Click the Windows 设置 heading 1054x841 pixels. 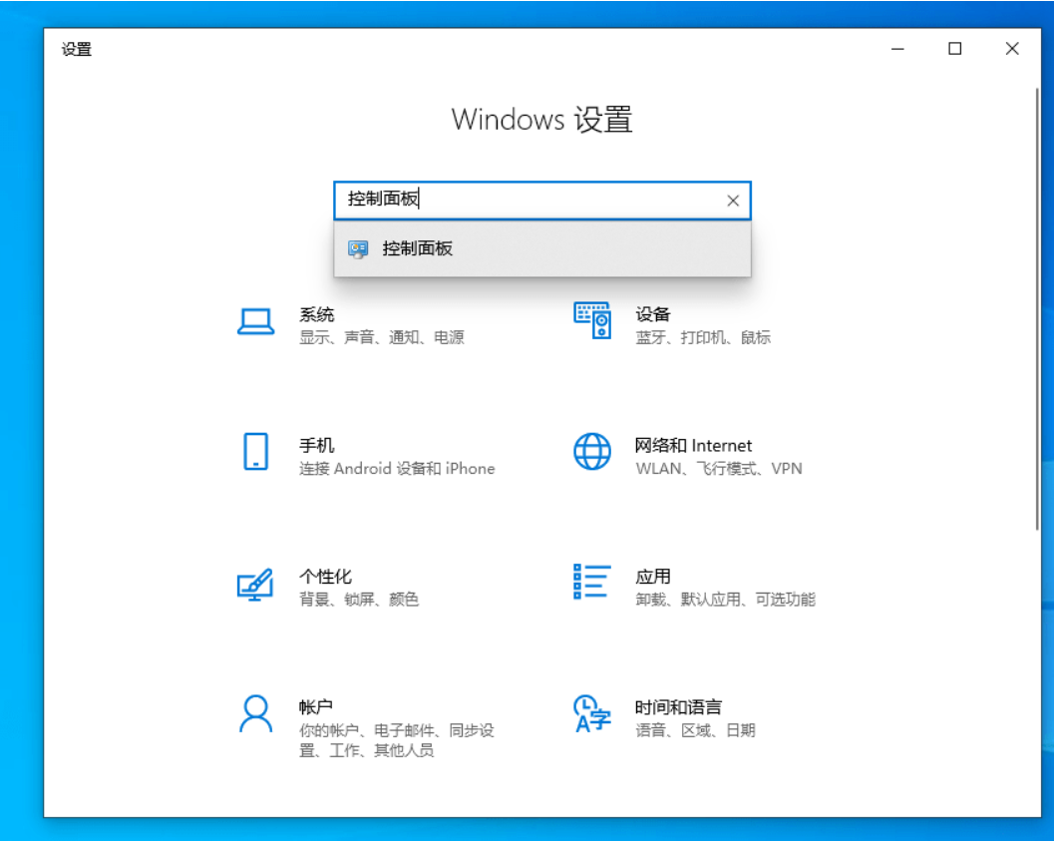tap(541, 120)
